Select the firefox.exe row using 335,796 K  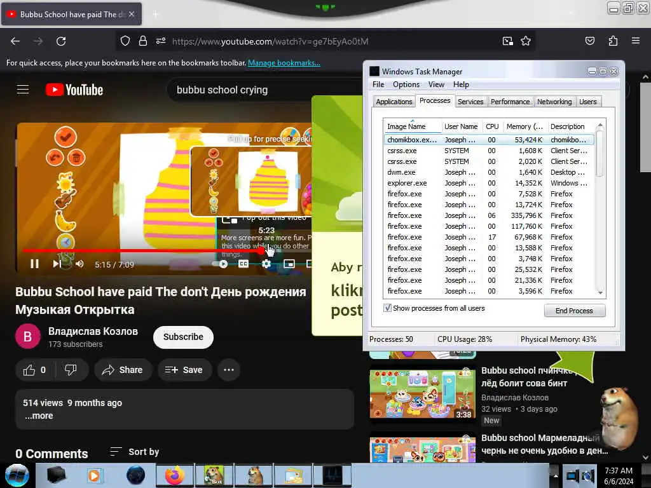click(x=489, y=215)
